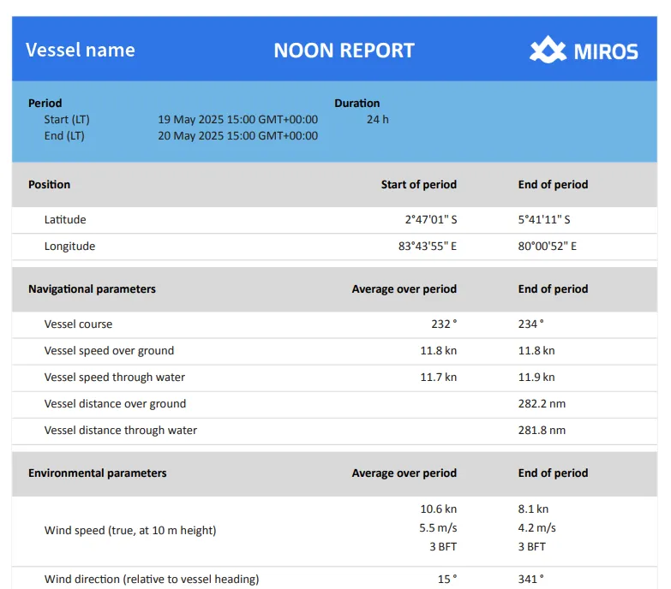Select the Start (LT) label
671x589 pixels.
pyautogui.click(x=67, y=119)
